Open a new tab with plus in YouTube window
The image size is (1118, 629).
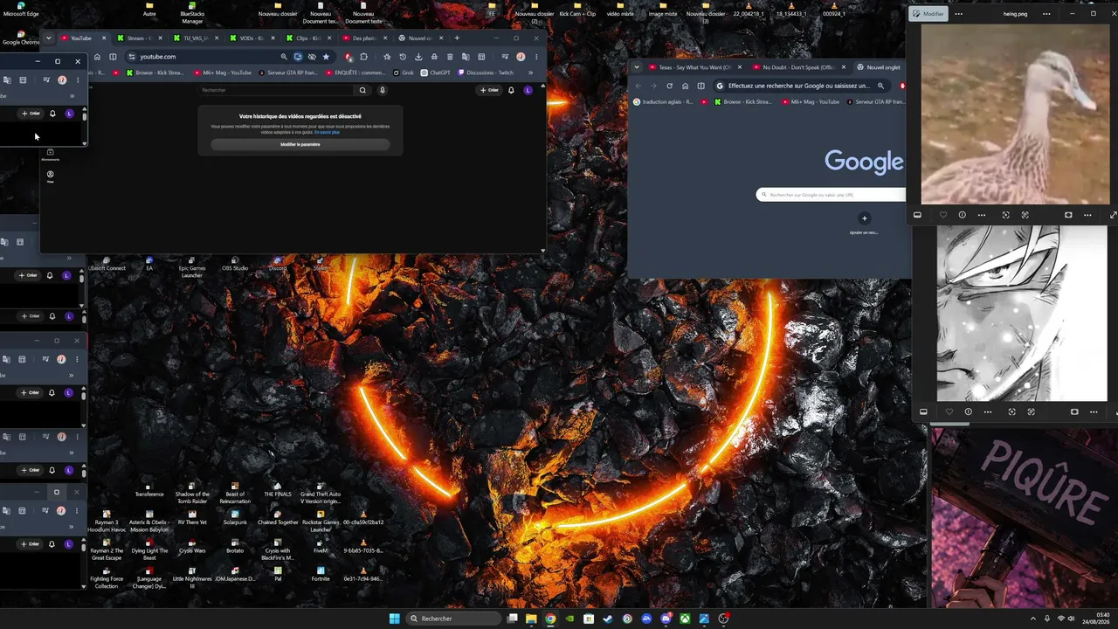click(x=457, y=38)
